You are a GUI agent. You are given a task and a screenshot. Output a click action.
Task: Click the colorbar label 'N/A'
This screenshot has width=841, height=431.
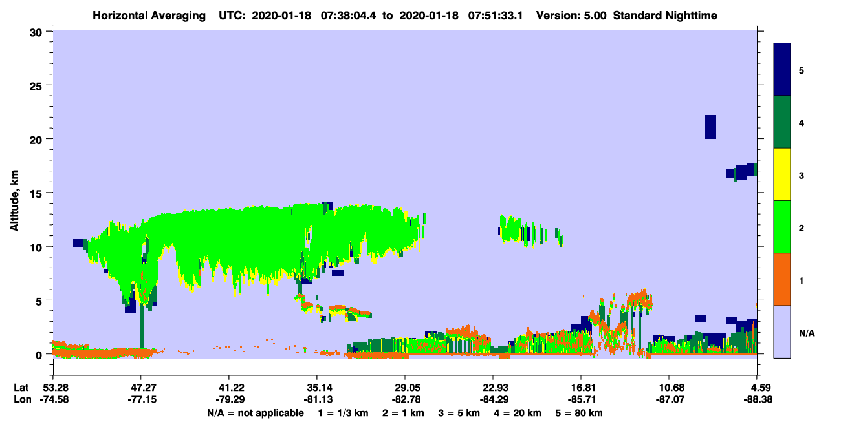point(807,333)
